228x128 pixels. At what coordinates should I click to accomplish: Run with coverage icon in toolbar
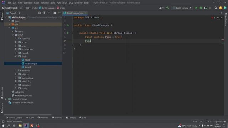(205, 8)
